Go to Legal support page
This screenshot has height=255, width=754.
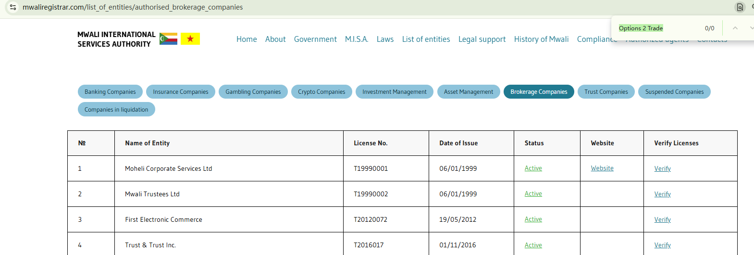[x=482, y=39]
